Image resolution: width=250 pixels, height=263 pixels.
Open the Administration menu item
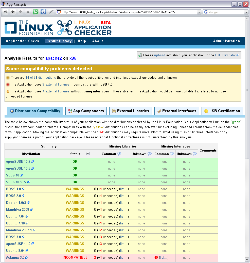pos(226,41)
